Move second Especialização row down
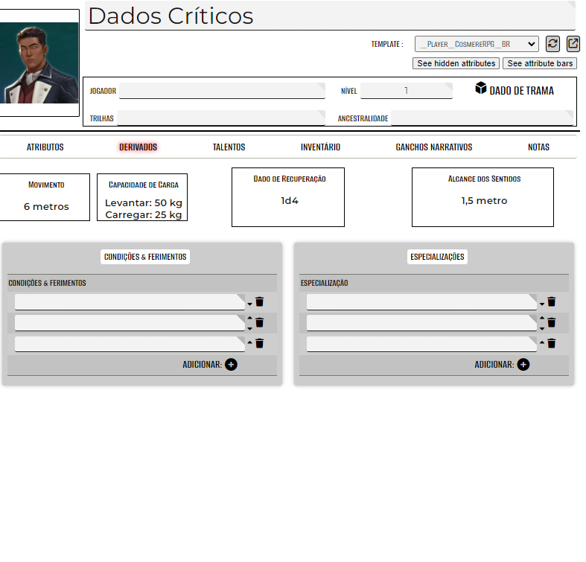The image size is (586, 562). tap(542, 328)
